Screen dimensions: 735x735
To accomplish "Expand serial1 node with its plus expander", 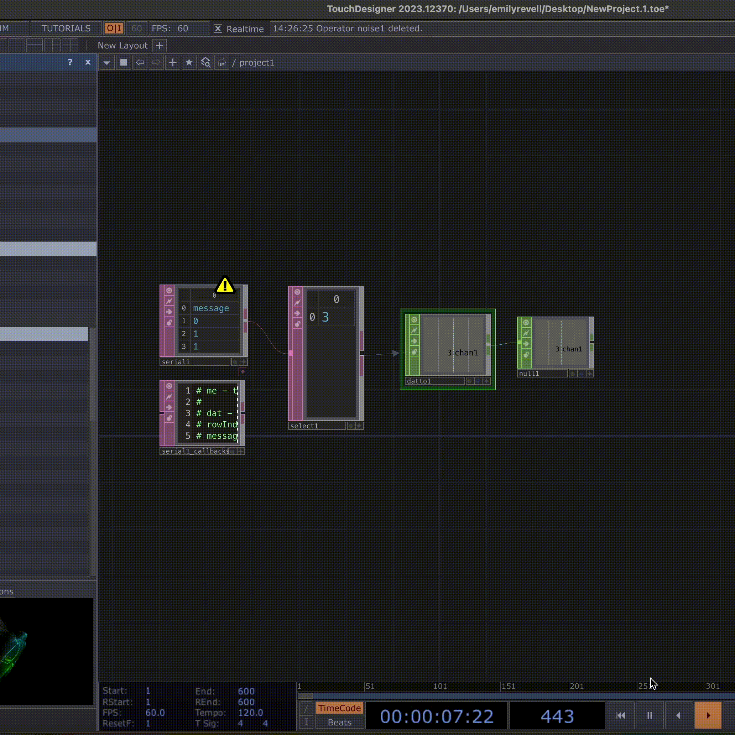I will click(244, 362).
